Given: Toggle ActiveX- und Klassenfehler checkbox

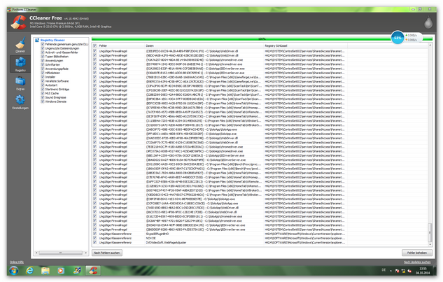Looking at the screenshot, I should tap(43, 52).
